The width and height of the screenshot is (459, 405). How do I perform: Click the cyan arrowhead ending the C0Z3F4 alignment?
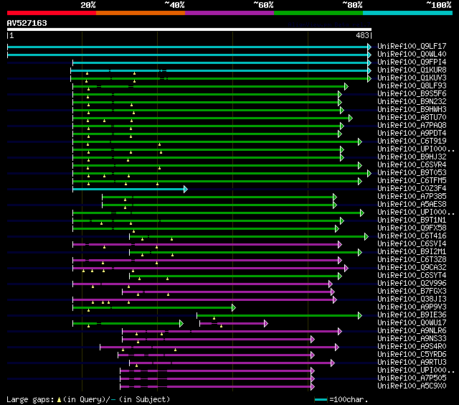[186, 190]
